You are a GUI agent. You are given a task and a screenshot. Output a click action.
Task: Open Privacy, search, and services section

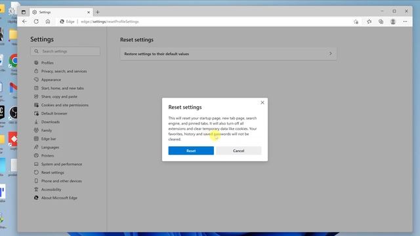(x=64, y=71)
